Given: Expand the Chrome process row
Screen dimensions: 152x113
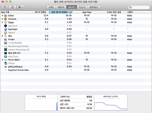Looking at the screenshot, I should click(2, 19).
